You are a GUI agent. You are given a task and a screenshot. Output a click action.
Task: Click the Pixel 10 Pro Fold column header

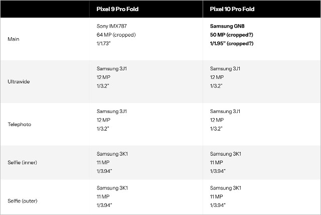point(232,9)
